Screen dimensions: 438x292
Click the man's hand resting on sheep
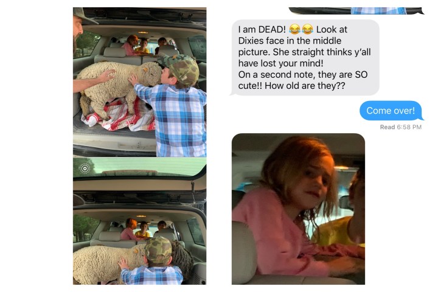tap(107, 75)
